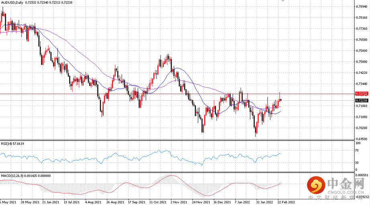Click the RSI 30 level label
The height and width of the screenshot is (205, 370).
[357, 163]
